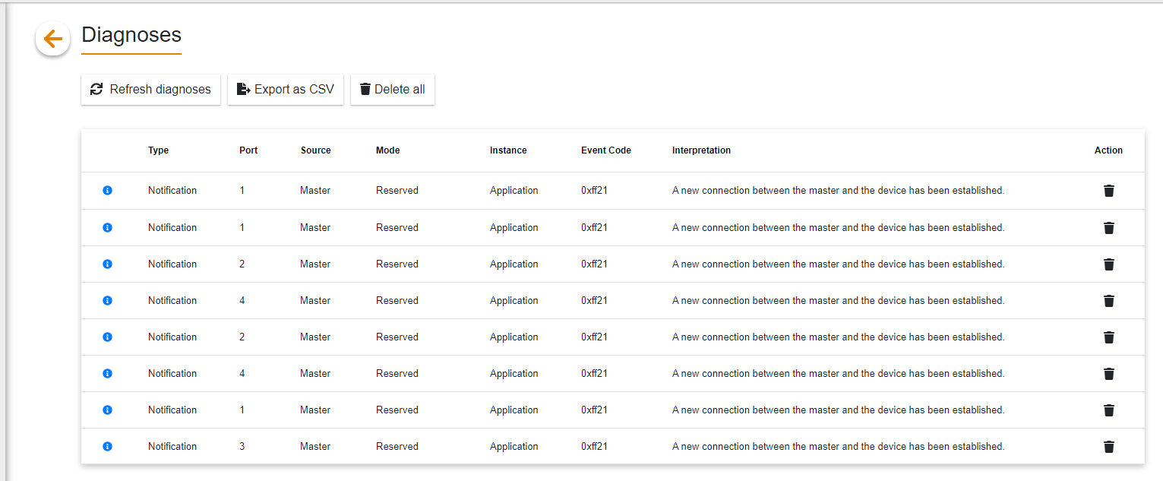Delete the sixth row, port 4 notification
The image size is (1163, 481).
[1108, 374]
